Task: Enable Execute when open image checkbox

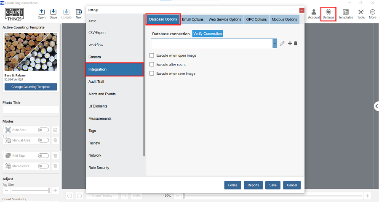Action: pos(152,55)
